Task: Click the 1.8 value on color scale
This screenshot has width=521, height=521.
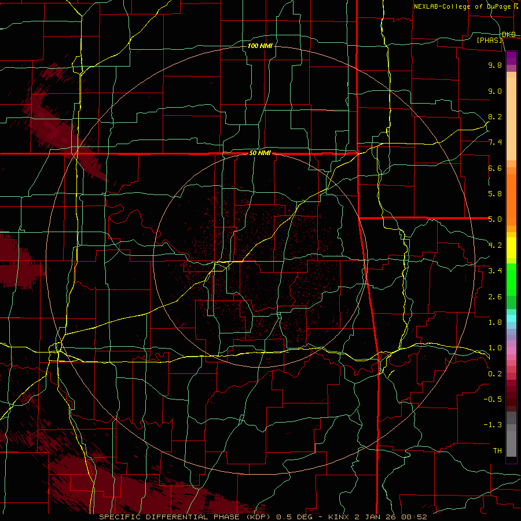Action: click(495, 322)
